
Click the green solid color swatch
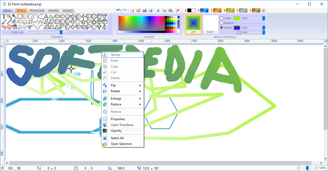click(x=237, y=18)
